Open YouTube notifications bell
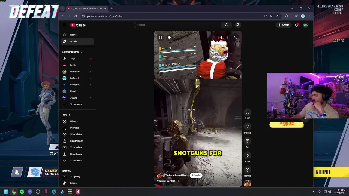This screenshot has width=349, height=196. (x=296, y=25)
